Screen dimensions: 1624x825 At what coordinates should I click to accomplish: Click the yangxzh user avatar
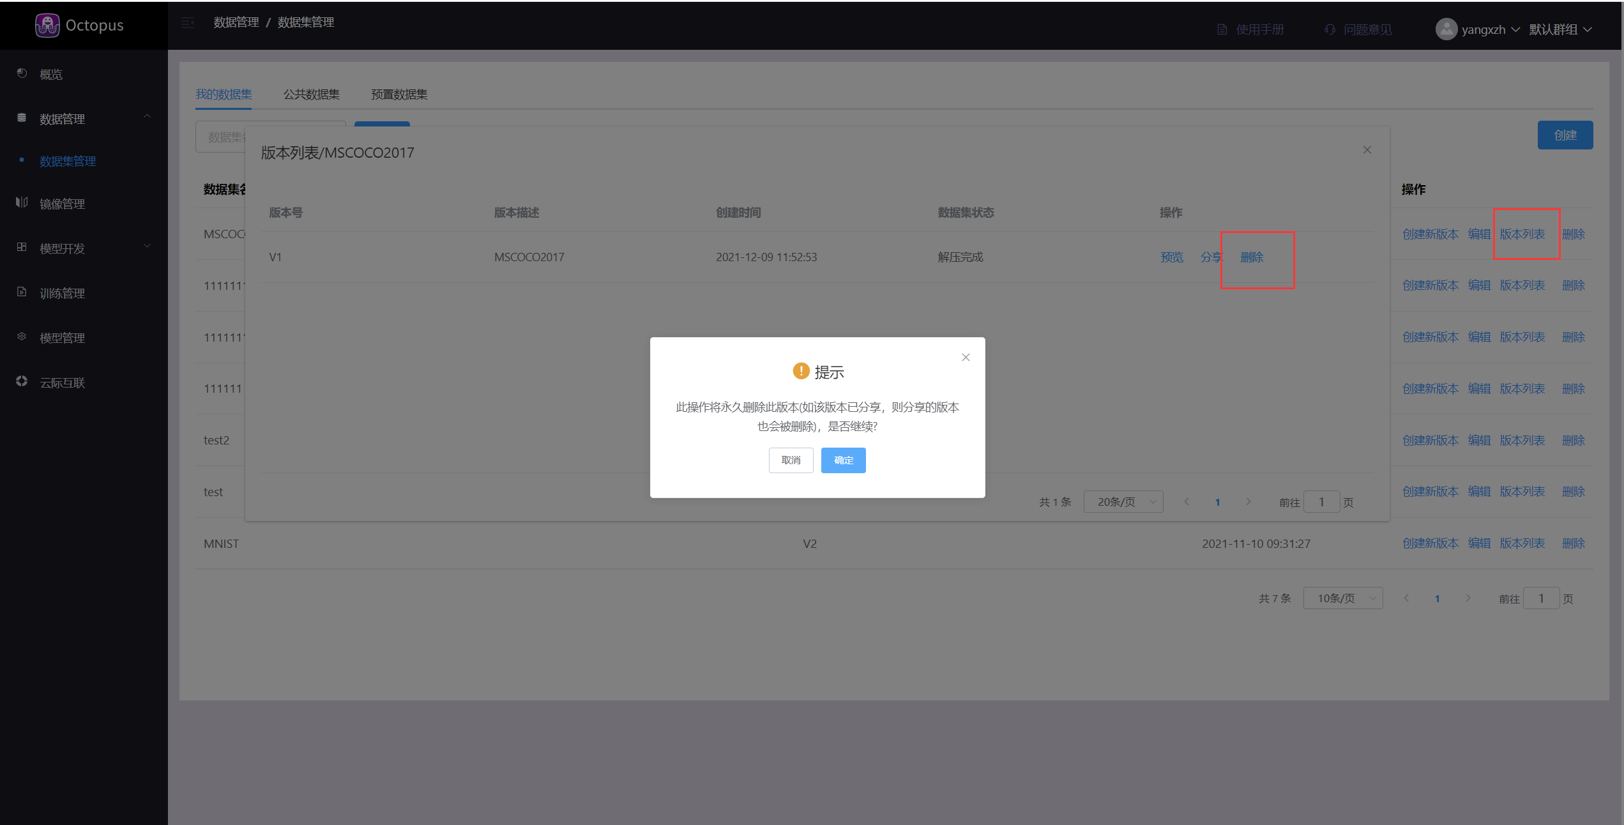(1446, 29)
